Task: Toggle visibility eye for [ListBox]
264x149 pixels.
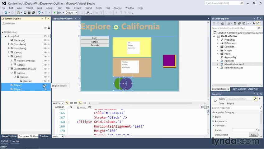Action: tap(45, 65)
